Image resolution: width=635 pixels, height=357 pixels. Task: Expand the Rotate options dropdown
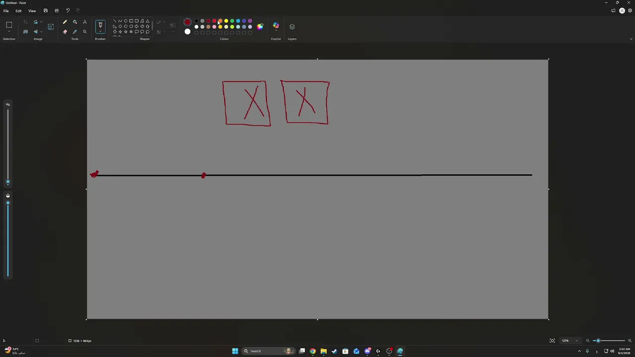click(x=41, y=22)
